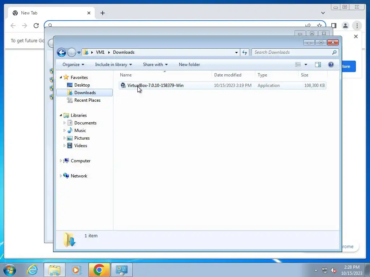Image resolution: width=370 pixels, height=277 pixels.
Task: Open the Windows Start menu
Action: click(x=10, y=270)
